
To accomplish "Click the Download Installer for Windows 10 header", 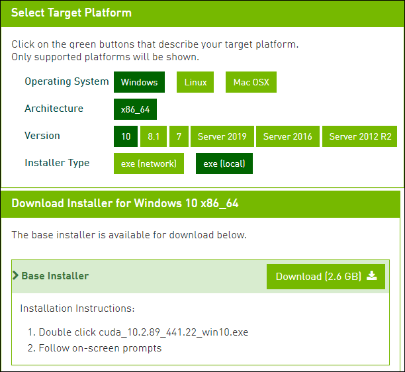I will 125,204.
